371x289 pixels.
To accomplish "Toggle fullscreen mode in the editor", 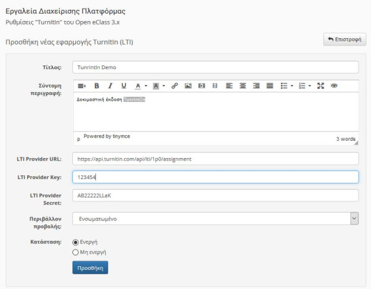I will tap(320, 86).
